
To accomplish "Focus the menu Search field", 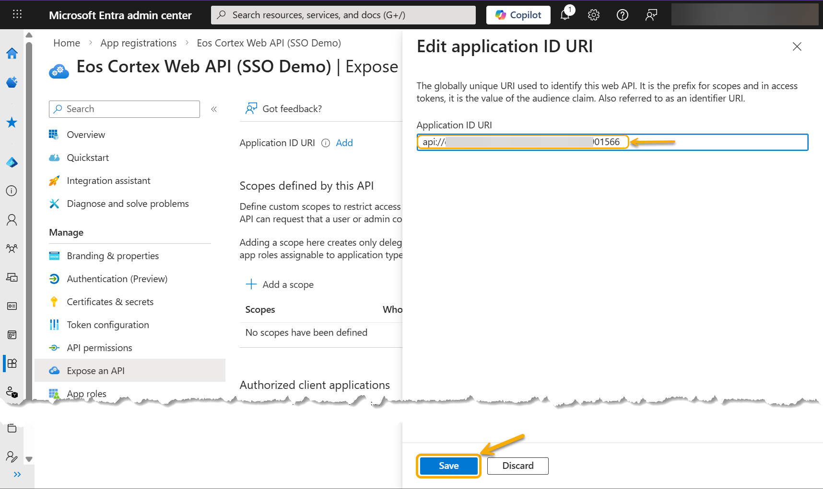I will pyautogui.click(x=124, y=109).
